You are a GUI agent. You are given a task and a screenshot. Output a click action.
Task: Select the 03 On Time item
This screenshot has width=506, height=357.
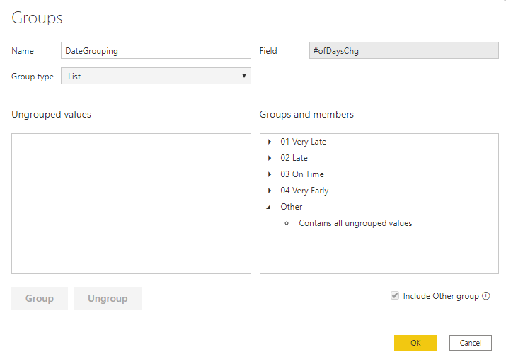pyautogui.click(x=302, y=174)
